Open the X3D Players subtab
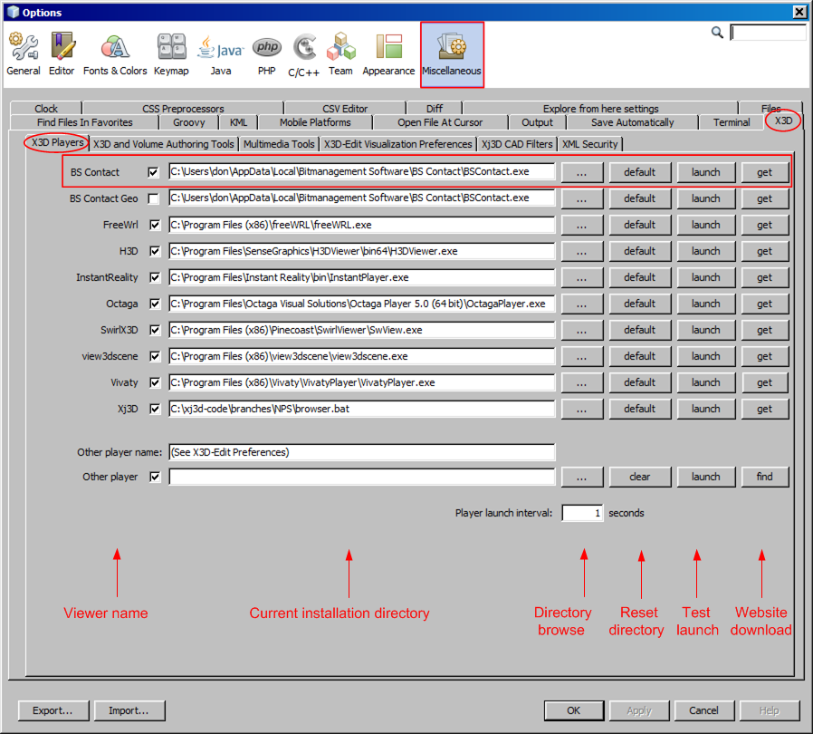Screen dimensions: 813x734 pyautogui.click(x=57, y=143)
